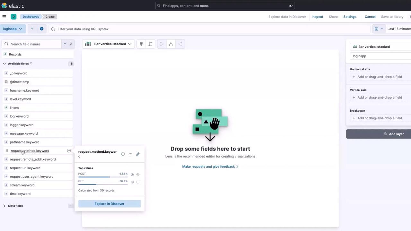Click the pencil edit icon in field popover
Viewport: 411px width, 231px height.
[x=138, y=154]
